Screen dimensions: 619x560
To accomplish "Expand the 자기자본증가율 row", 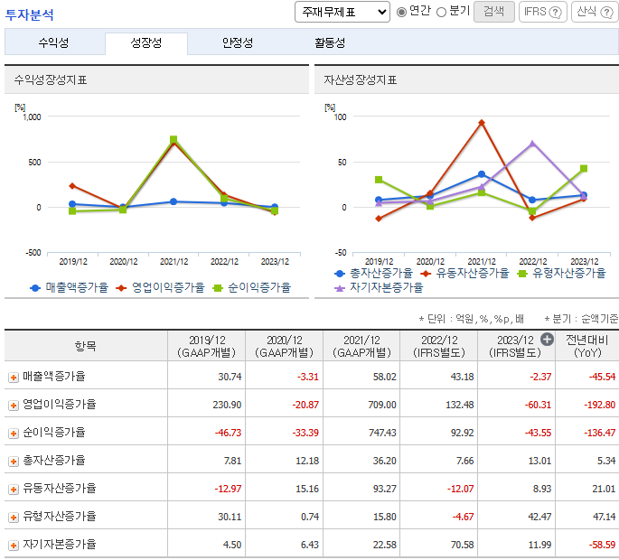I will click(x=13, y=546).
